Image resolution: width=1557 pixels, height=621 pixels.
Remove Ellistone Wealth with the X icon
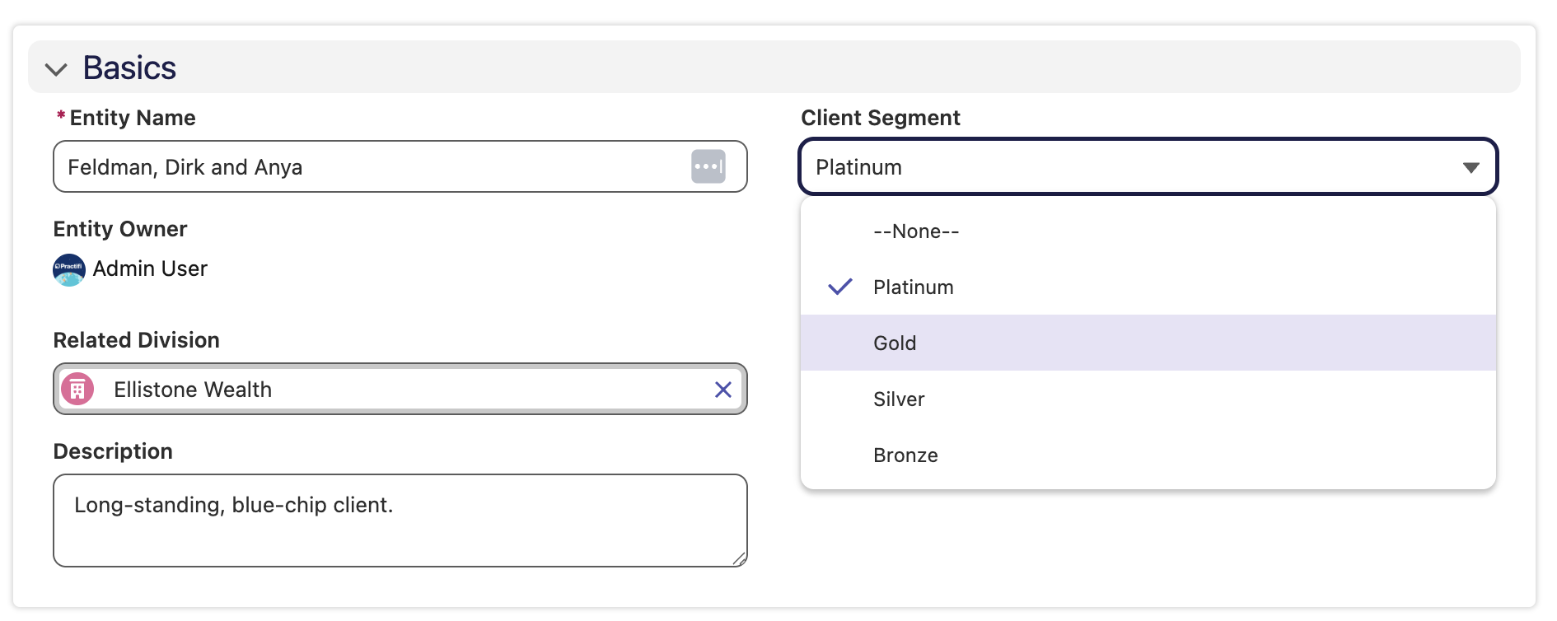point(722,390)
